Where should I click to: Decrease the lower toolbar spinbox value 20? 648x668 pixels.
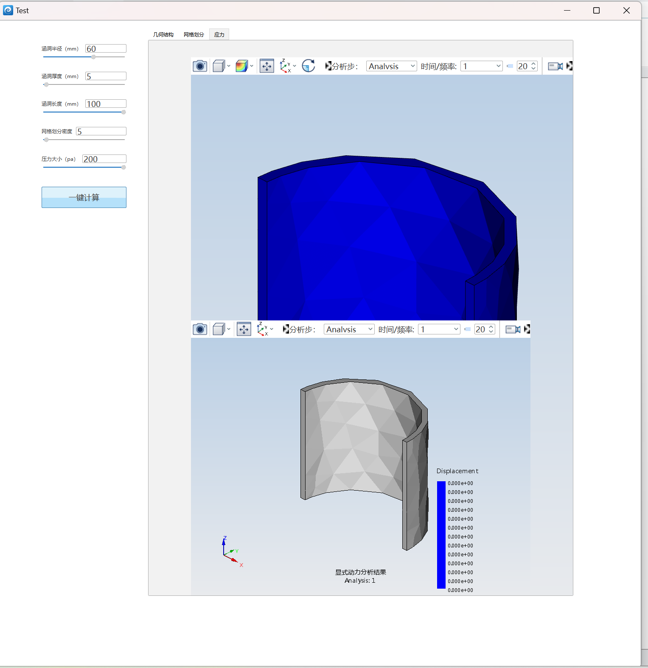pos(491,332)
